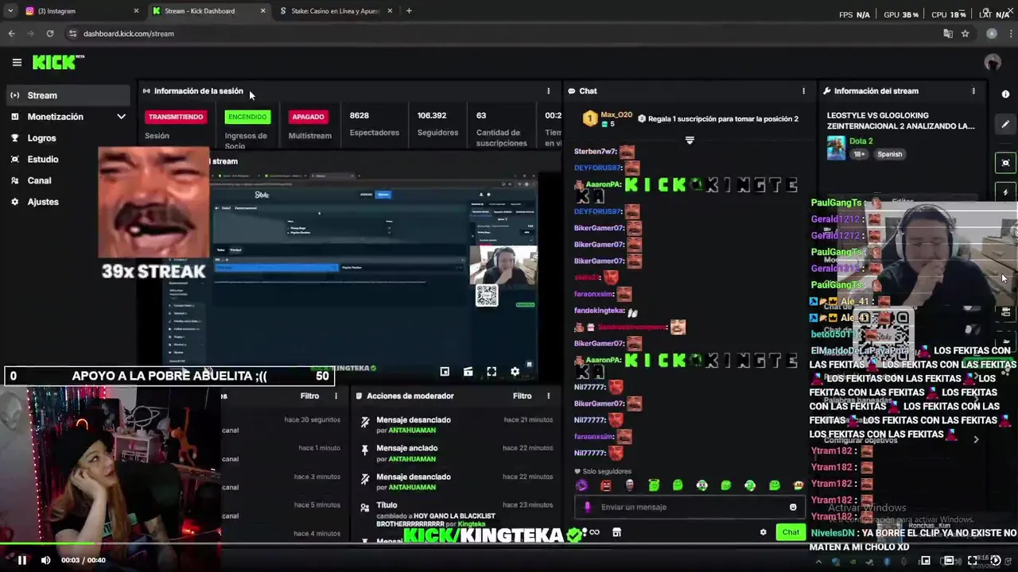Select Stream in the sidebar
The height and width of the screenshot is (572, 1018).
click(x=68, y=95)
